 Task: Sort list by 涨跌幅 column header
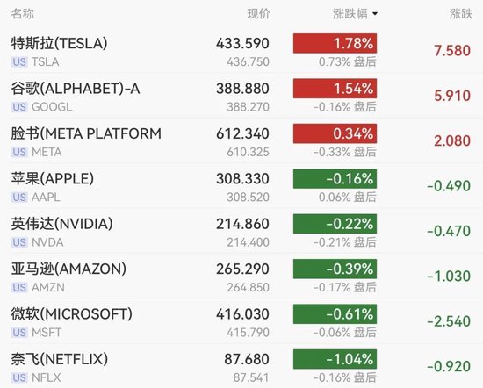[350, 14]
